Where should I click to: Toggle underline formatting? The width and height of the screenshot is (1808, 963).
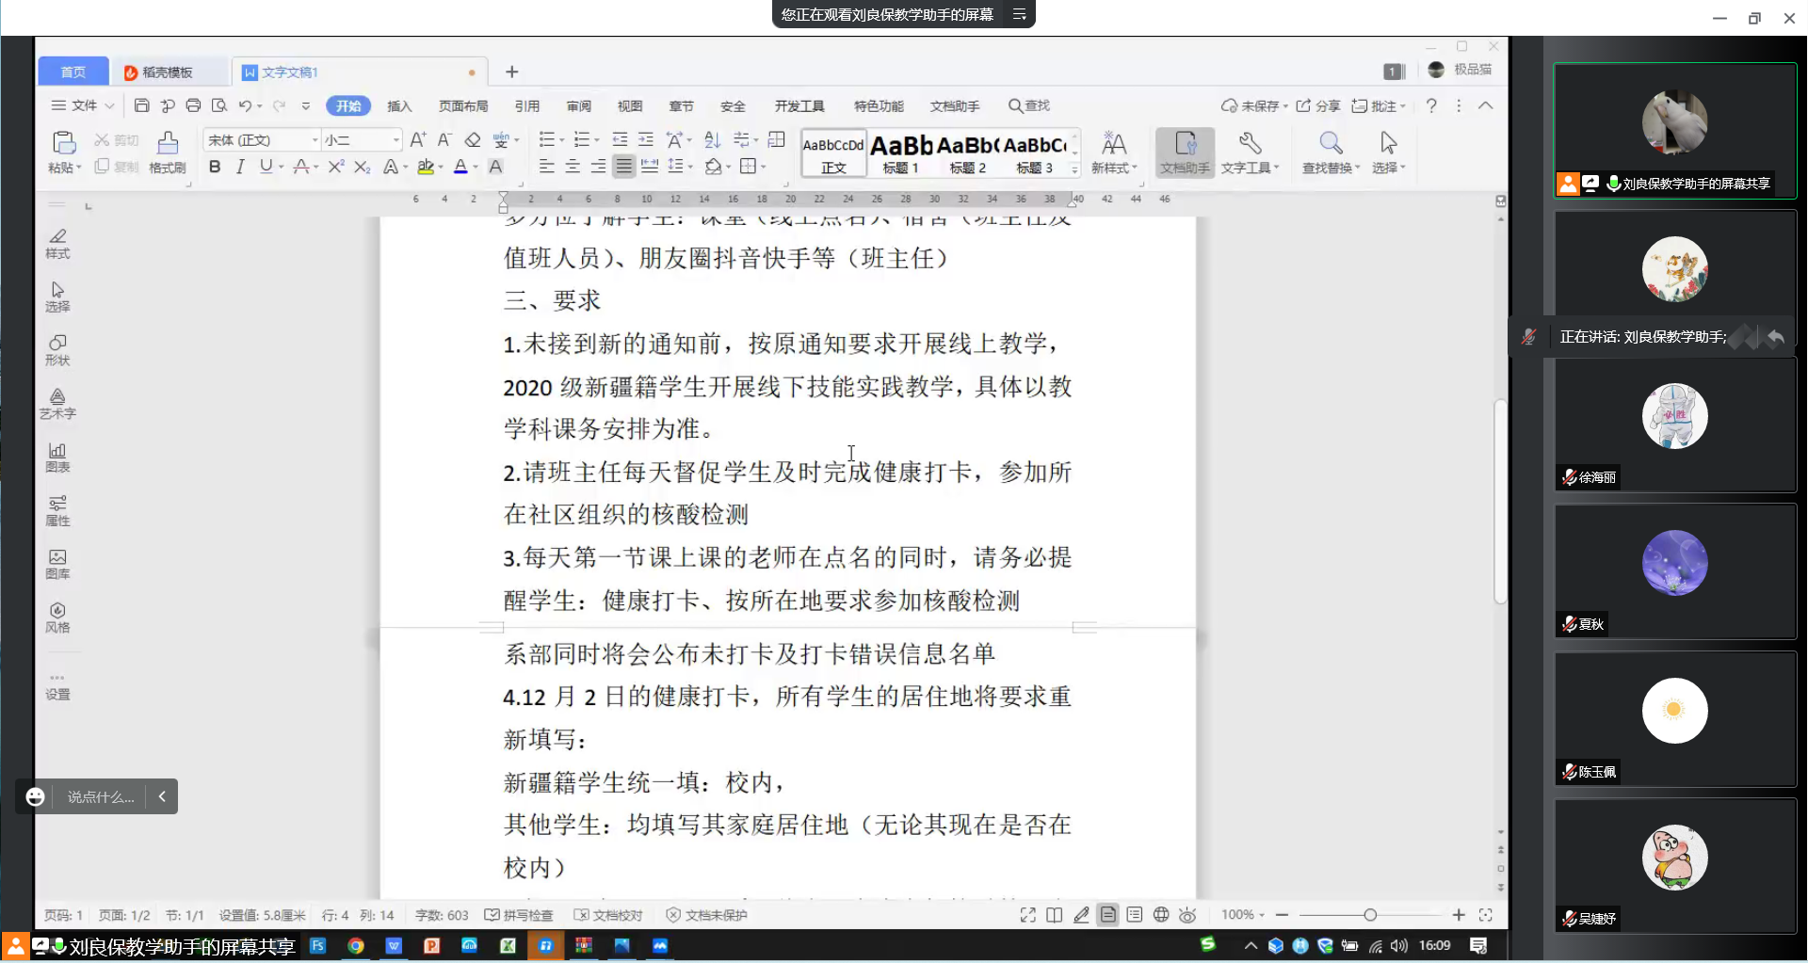tap(266, 167)
